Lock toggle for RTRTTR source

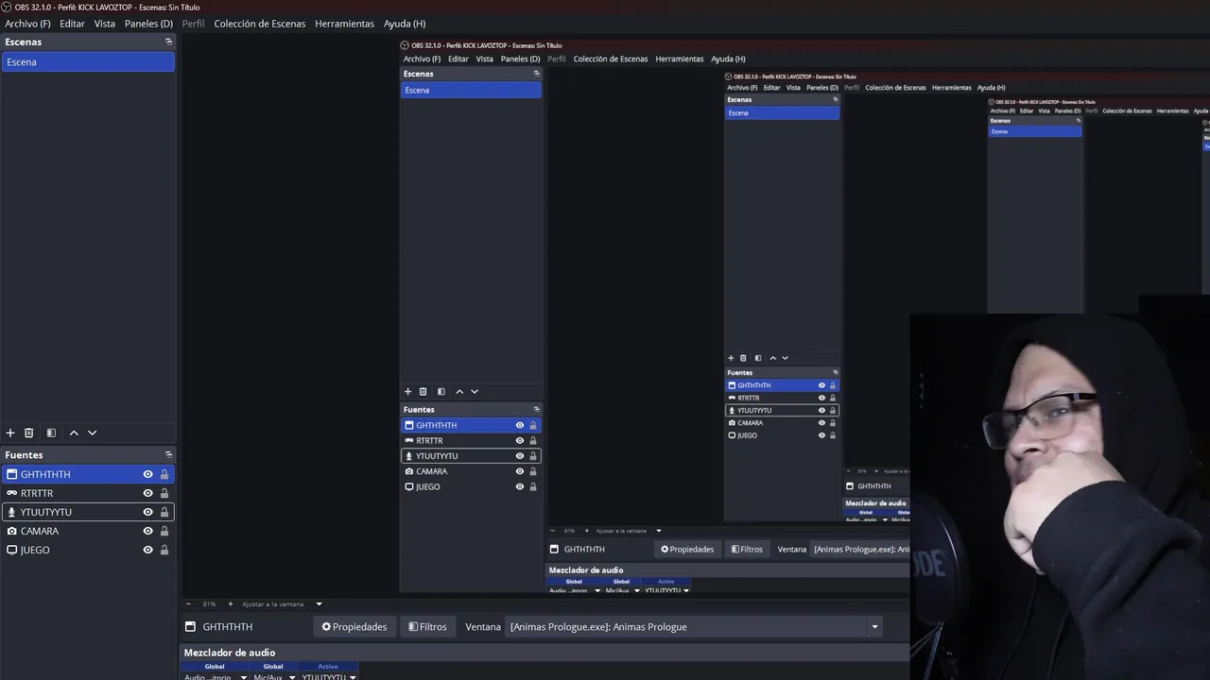pos(164,493)
